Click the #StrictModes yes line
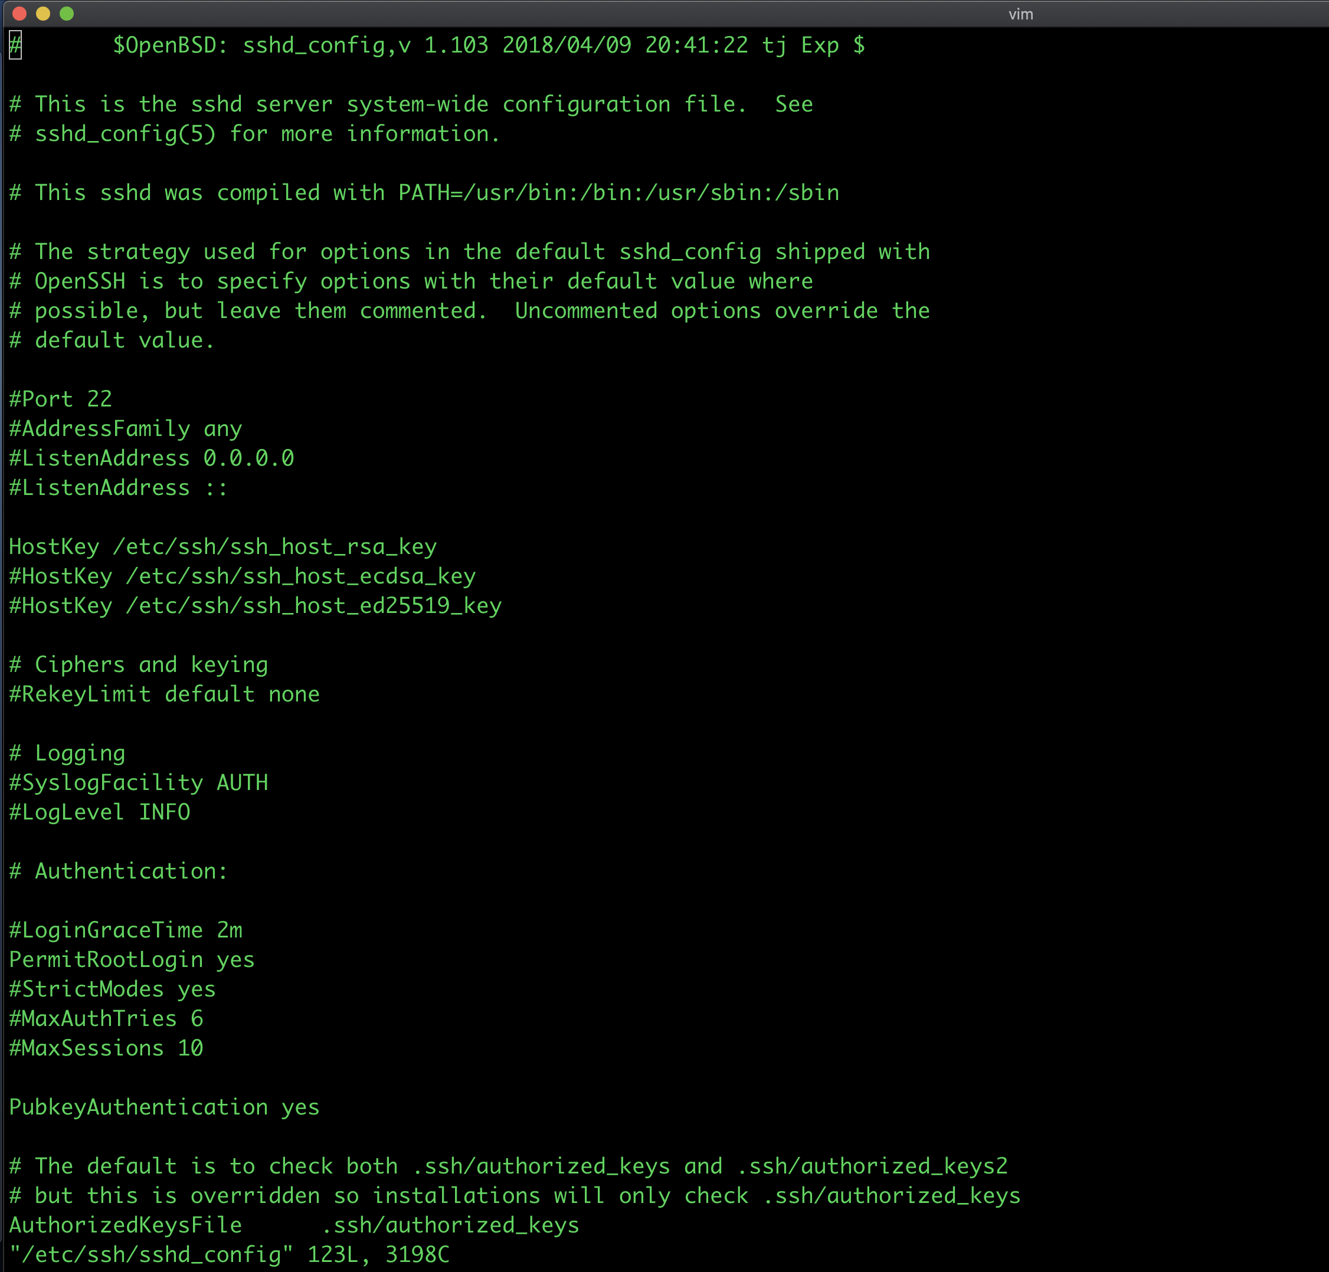Image resolution: width=1329 pixels, height=1272 pixels. click(x=113, y=989)
